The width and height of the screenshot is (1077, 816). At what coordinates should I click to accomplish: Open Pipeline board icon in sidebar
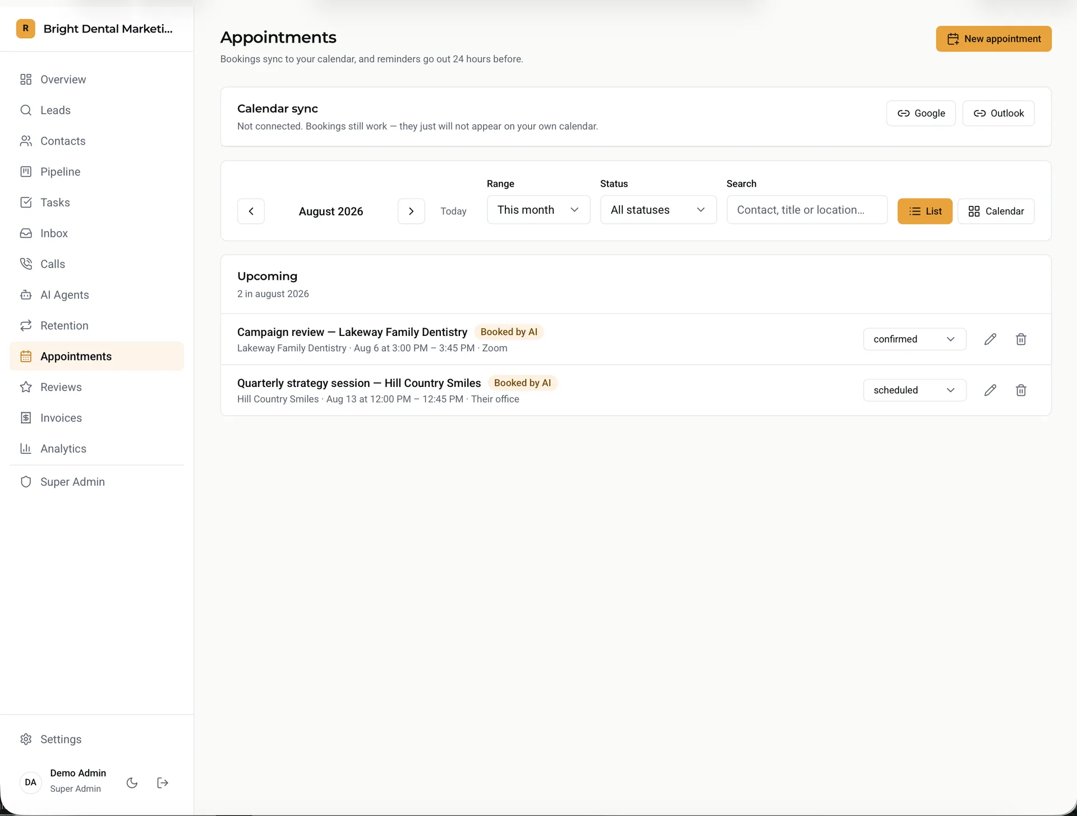(26, 172)
